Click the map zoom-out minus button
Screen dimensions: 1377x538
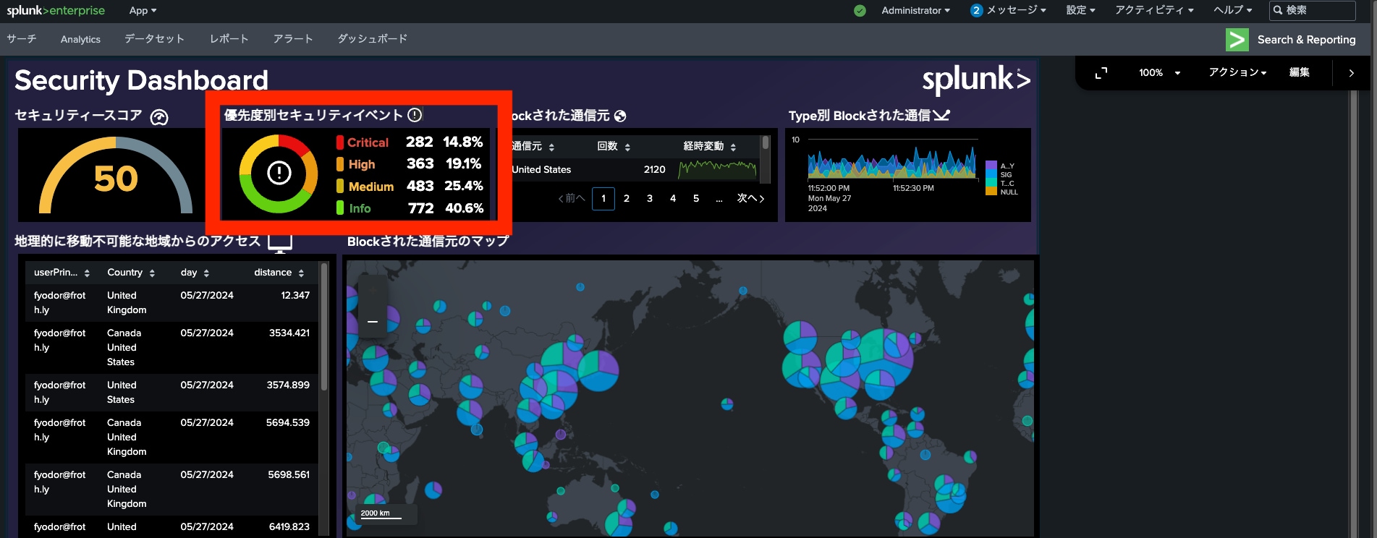click(373, 322)
